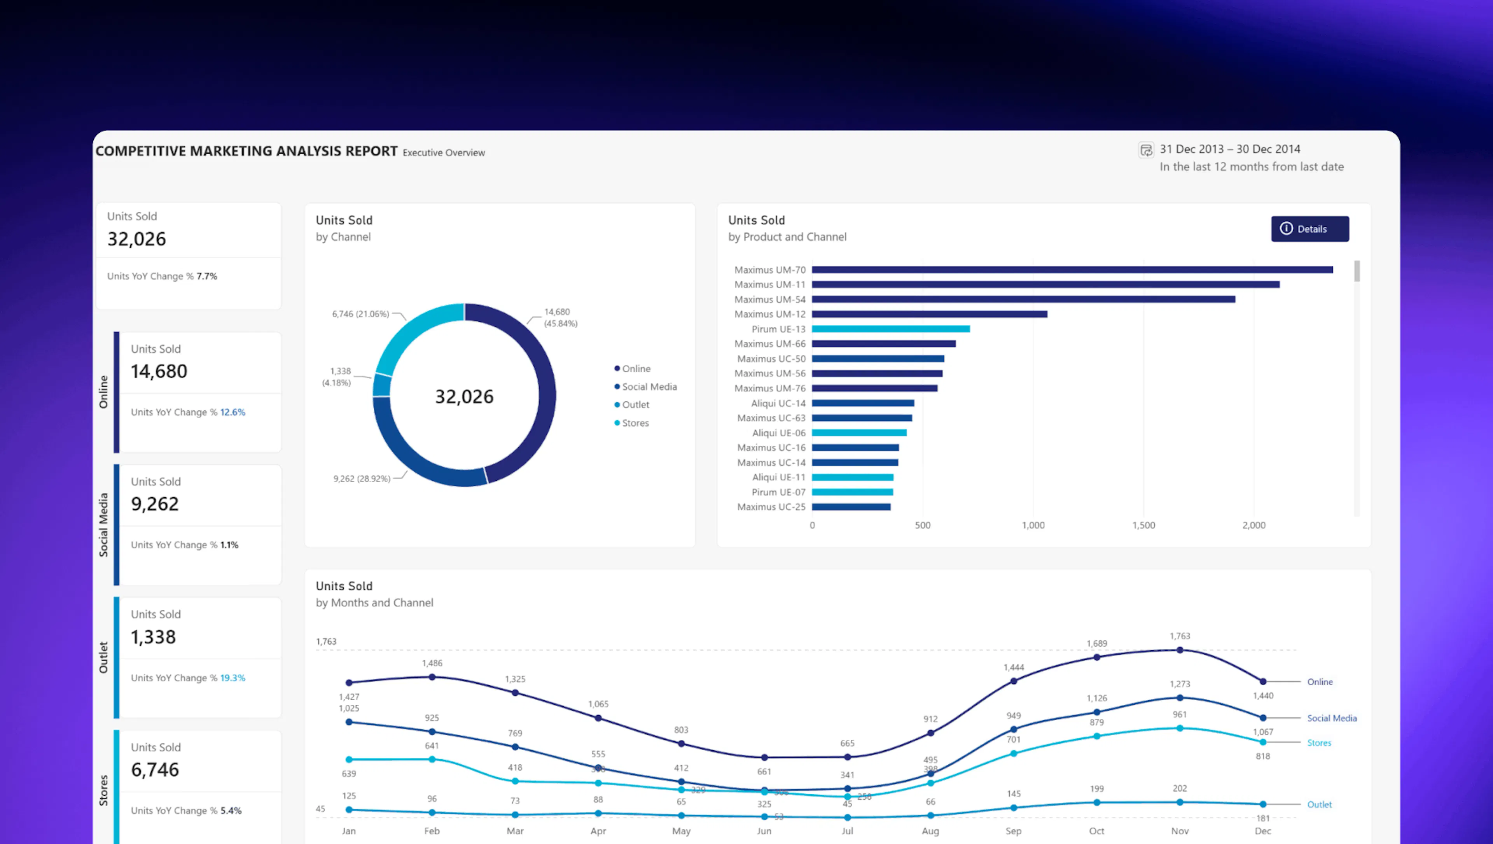The height and width of the screenshot is (844, 1493).
Task: Click the vertical Outlet card tab label
Action: coord(103,657)
